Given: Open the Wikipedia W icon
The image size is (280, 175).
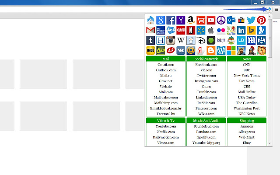Looking at the screenshot, I should point(181,40).
